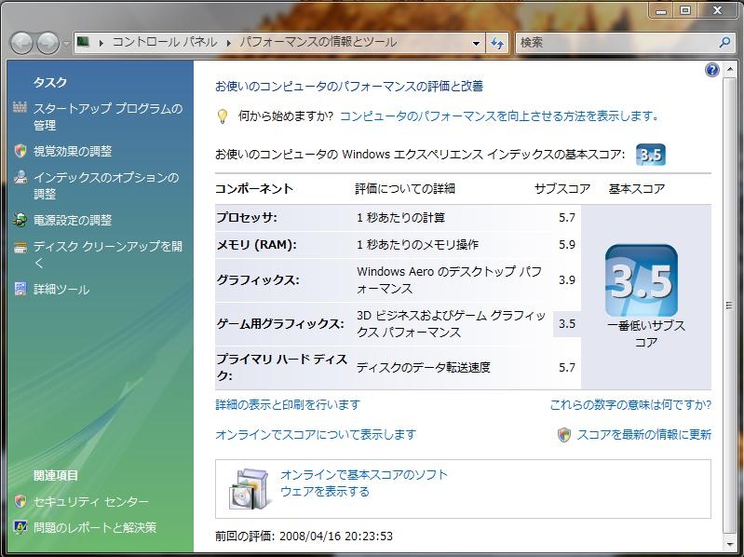744x557 pixels.
Task: Click the 3.9 graphics subscore value
Action: click(x=566, y=280)
